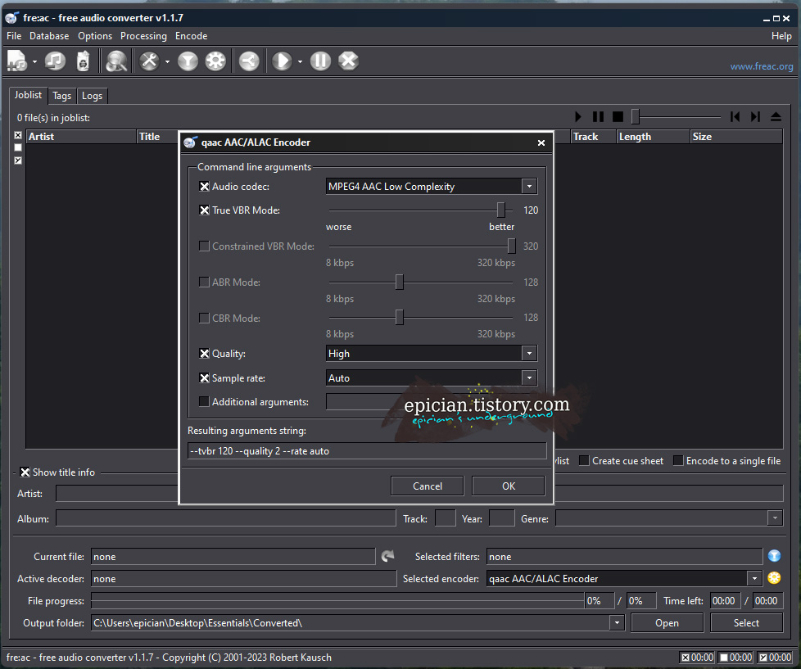Open the Genre dropdown arrow
This screenshot has width=801, height=669.
pos(775,518)
